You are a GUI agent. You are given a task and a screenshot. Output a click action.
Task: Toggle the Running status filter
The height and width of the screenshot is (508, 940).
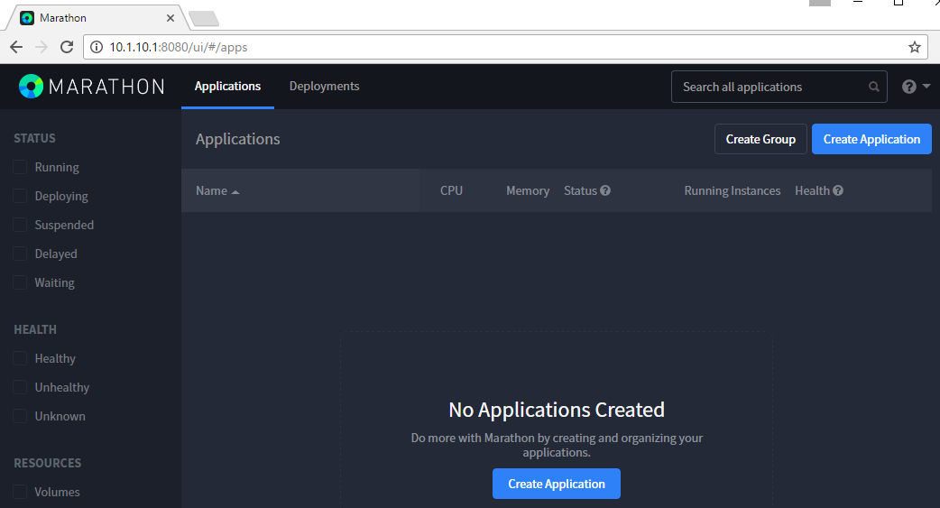click(20, 167)
